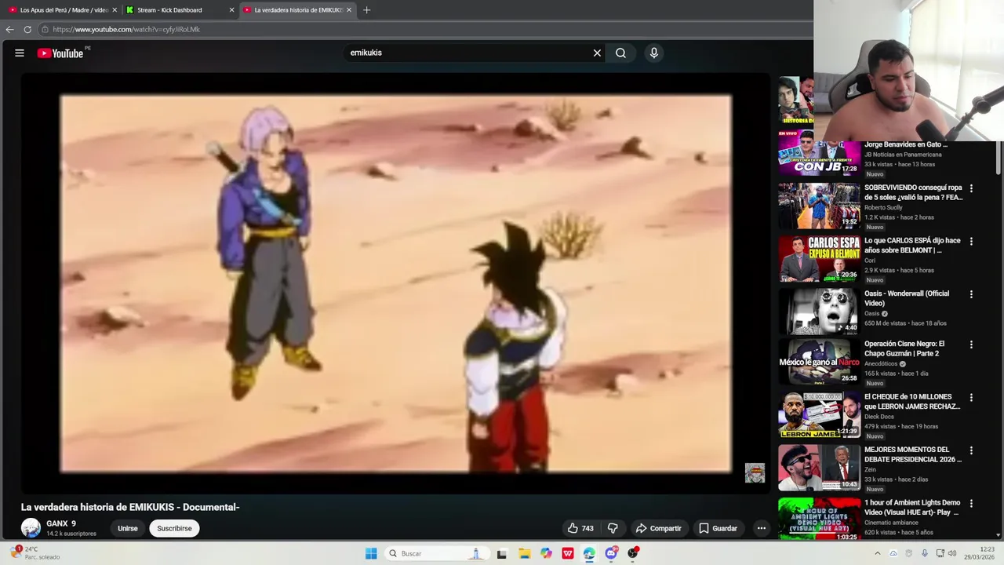The width and height of the screenshot is (1004, 565).
Task: Start voice search with the microphone icon
Action: [x=654, y=53]
